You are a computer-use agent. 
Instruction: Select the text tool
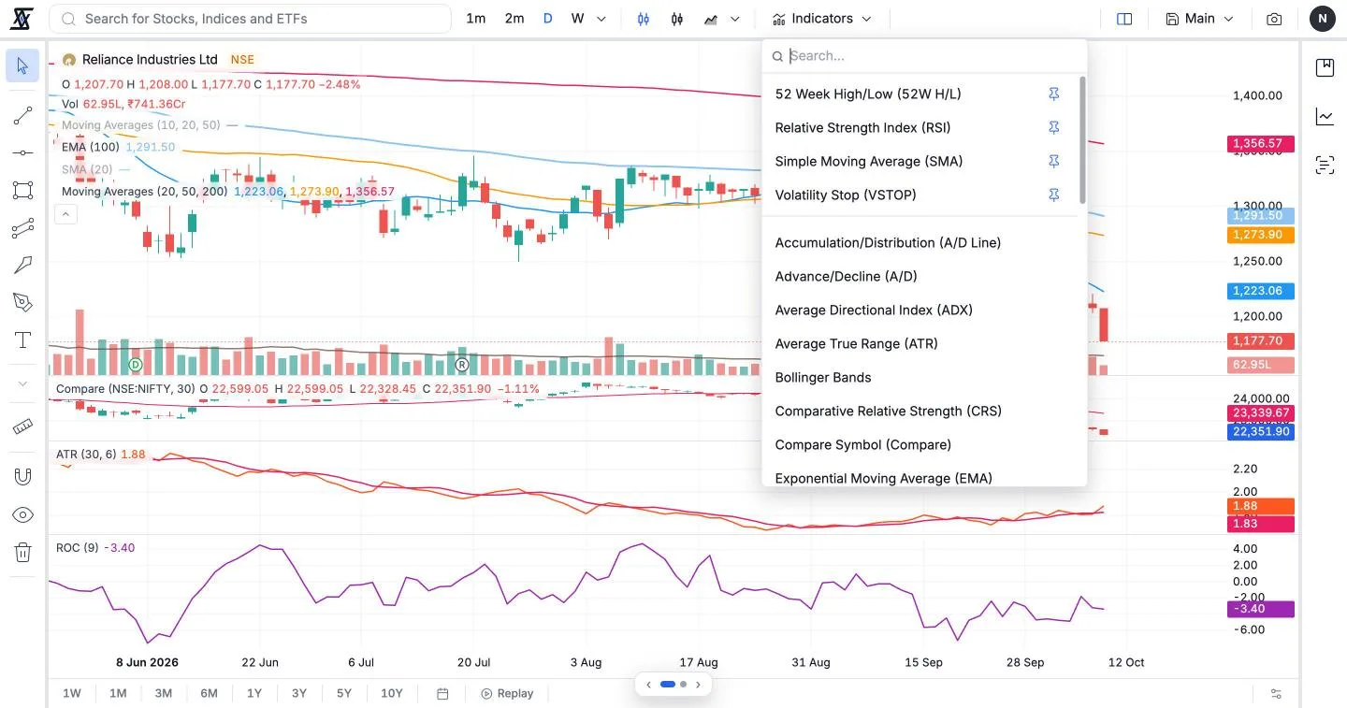[22, 340]
